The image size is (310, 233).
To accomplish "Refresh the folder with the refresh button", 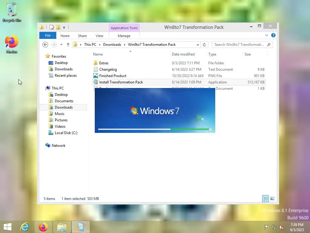I will pyautogui.click(x=204, y=45).
